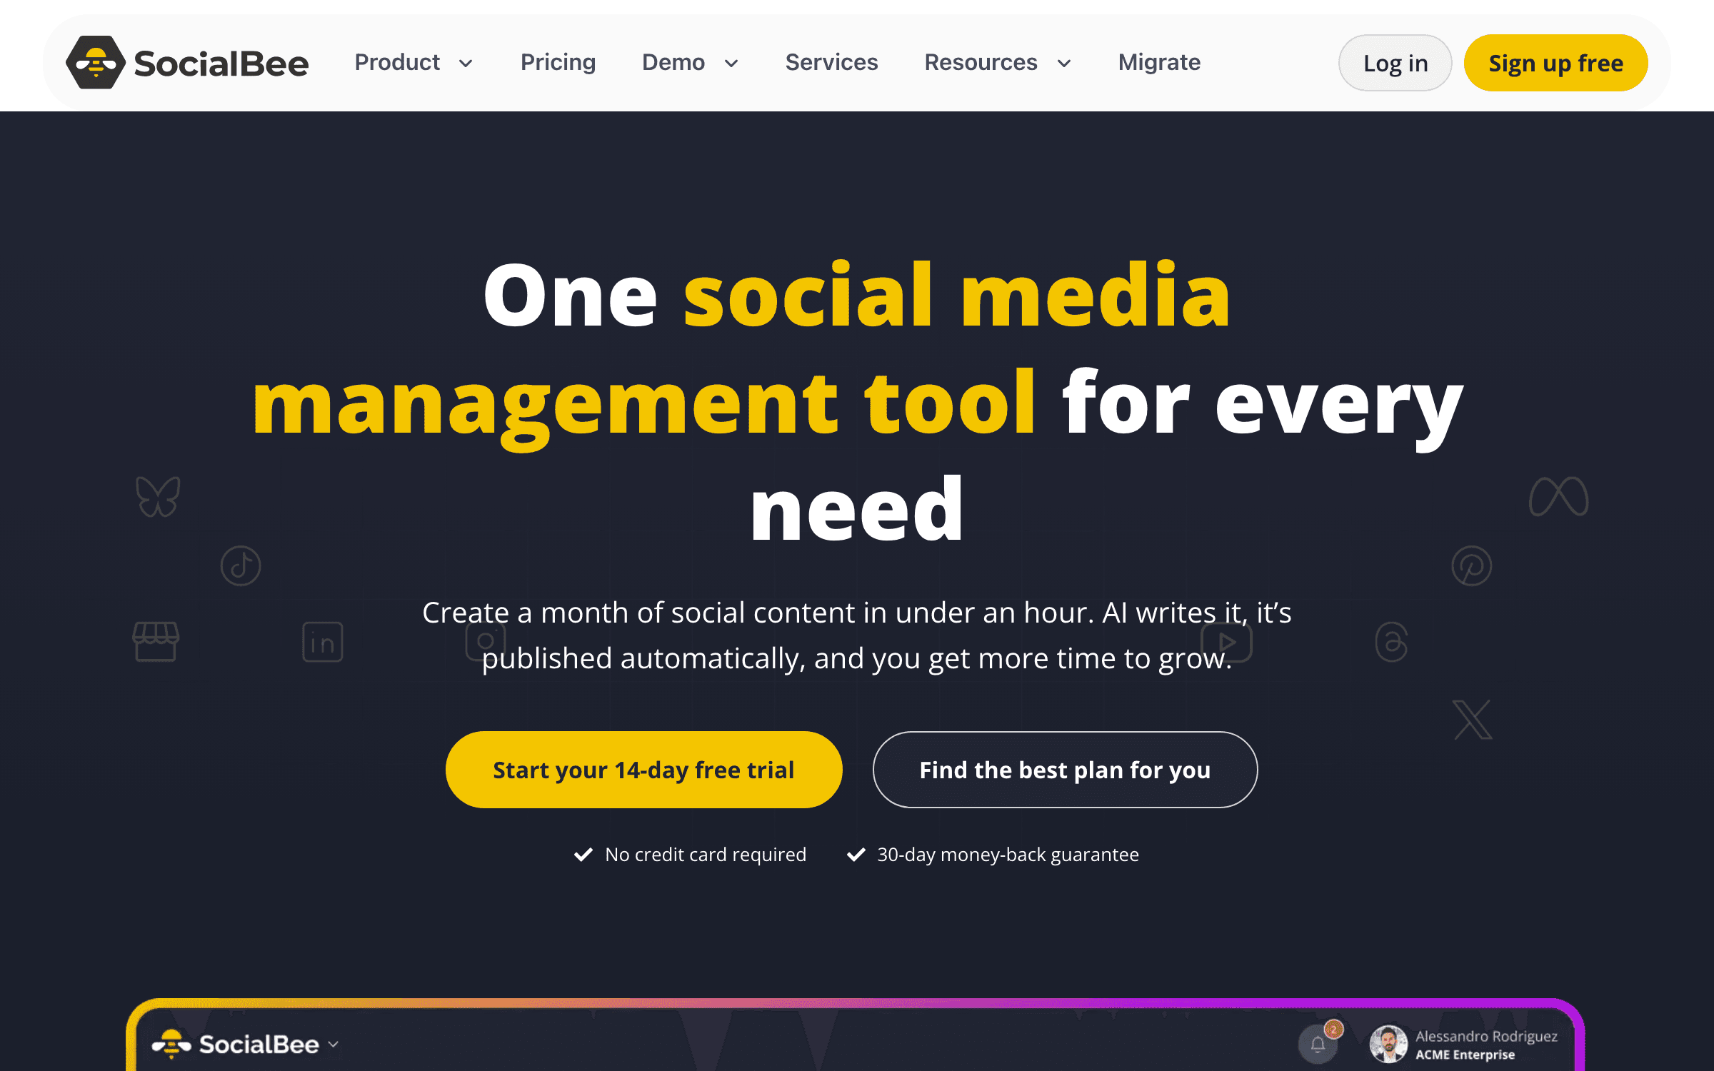Click the SocialBee bee logo in dashboard preview

point(171,1044)
